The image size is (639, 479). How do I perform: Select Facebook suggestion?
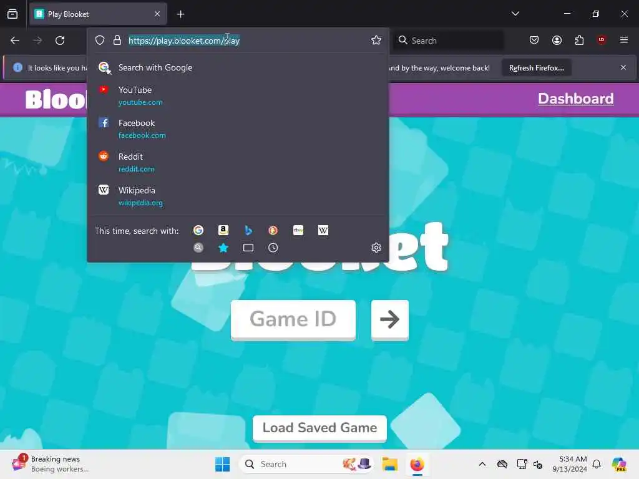238,128
